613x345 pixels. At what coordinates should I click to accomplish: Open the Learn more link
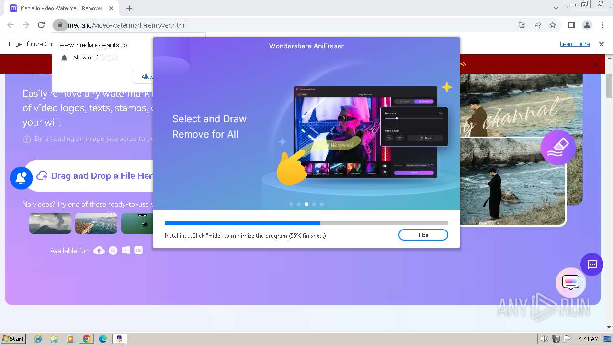point(575,44)
